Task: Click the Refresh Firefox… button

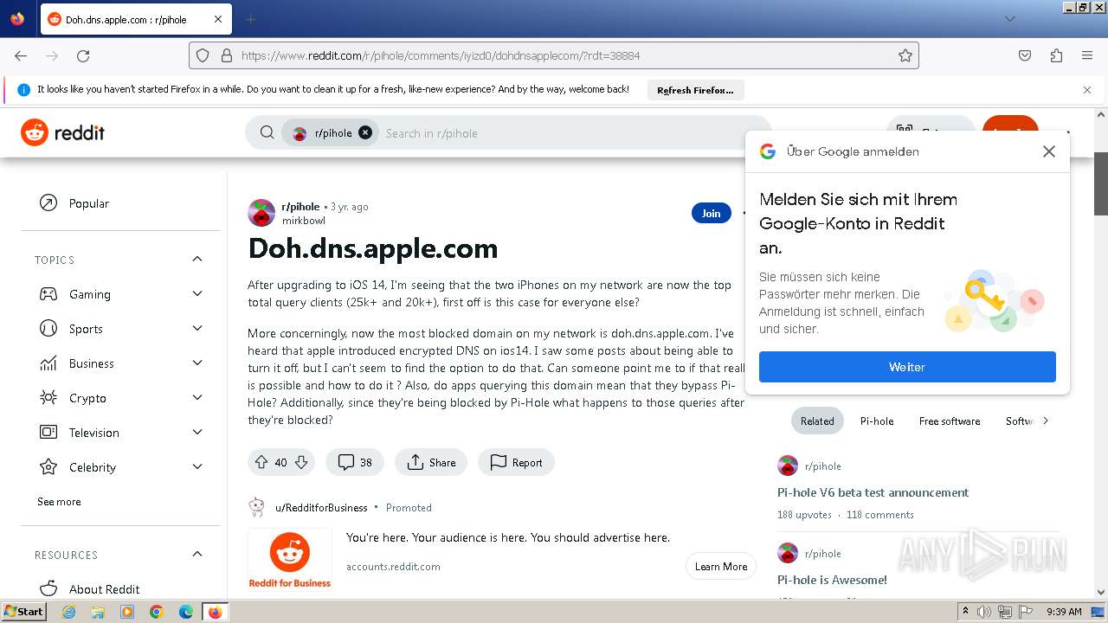Action: pyautogui.click(x=695, y=90)
